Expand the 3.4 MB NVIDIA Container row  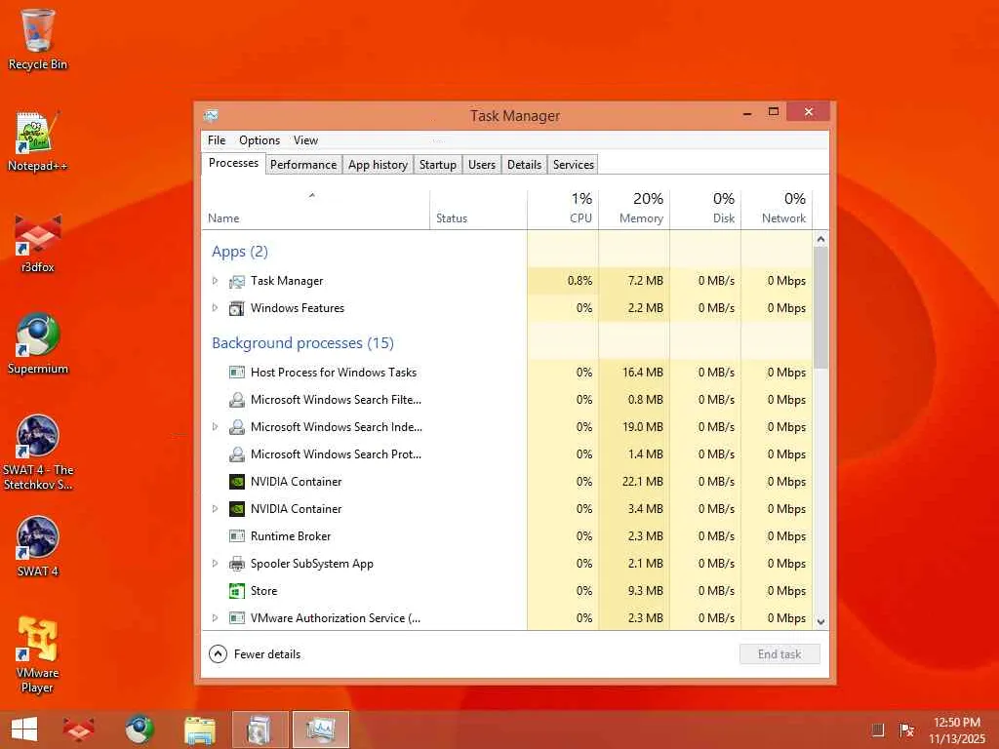pos(215,509)
